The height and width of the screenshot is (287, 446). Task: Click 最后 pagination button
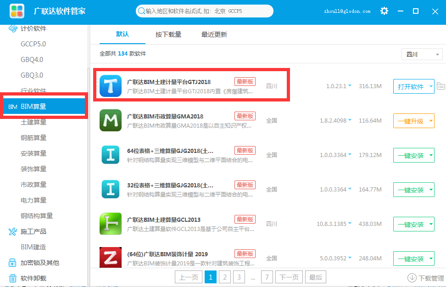pos(315,277)
